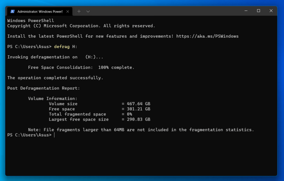
Task: Click the 'Post Defragmentation Report:' heading
Action: (x=43, y=88)
